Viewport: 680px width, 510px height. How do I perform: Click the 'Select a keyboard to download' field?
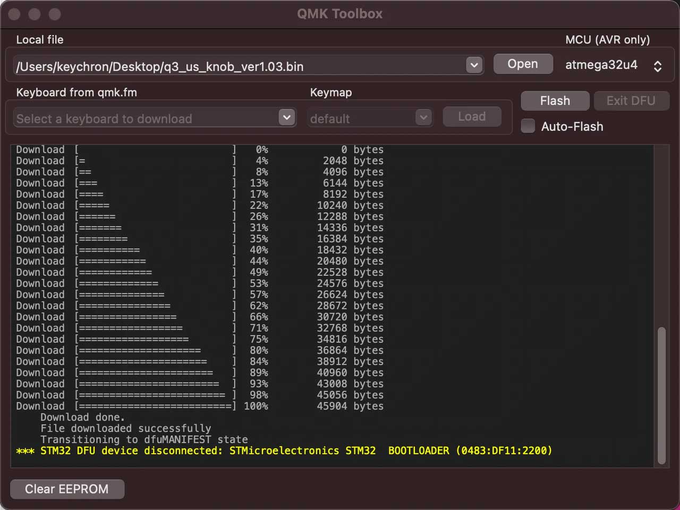click(143, 119)
